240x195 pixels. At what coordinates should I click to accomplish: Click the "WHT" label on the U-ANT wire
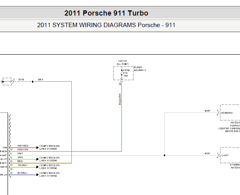point(207,154)
